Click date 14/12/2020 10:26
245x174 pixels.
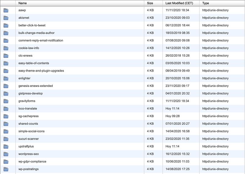tap(178, 48)
